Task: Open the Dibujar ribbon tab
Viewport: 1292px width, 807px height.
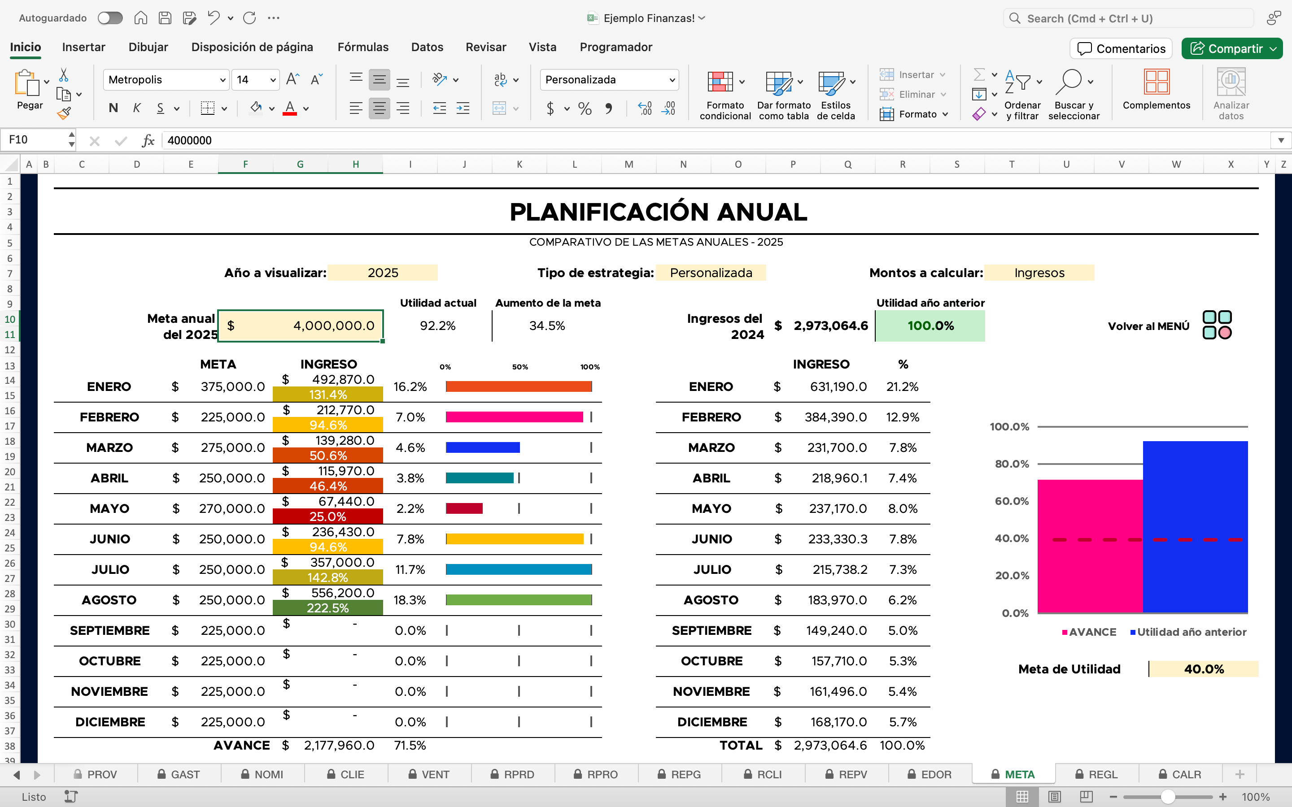Action: [x=148, y=47]
